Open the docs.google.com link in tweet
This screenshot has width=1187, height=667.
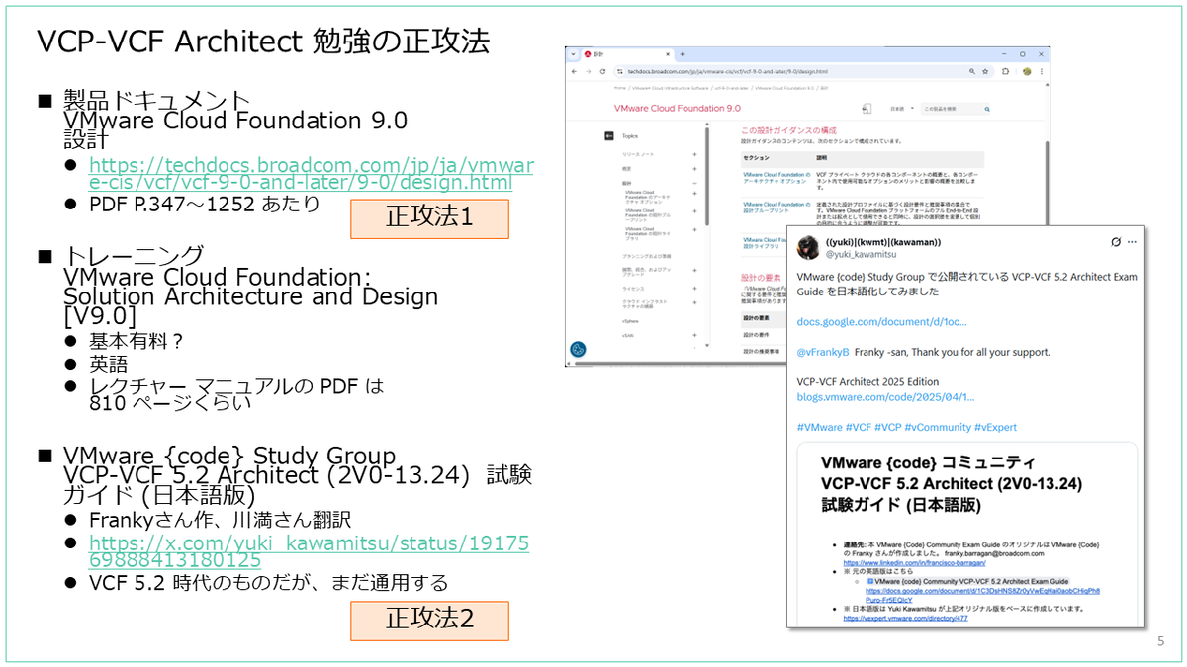[x=881, y=322]
